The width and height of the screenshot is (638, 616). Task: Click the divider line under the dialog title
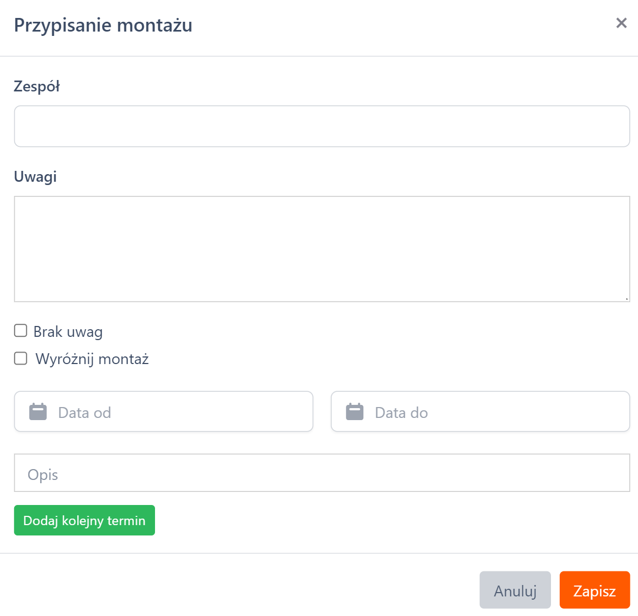(319, 56)
